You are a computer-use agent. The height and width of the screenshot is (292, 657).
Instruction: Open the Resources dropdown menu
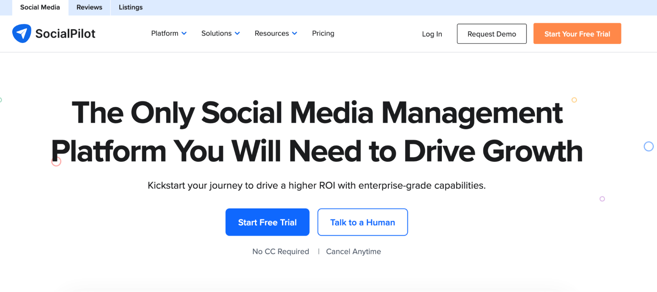(x=276, y=34)
